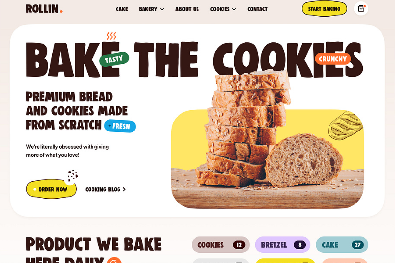Open the Contact page link
This screenshot has width=395, height=263.
257,9
